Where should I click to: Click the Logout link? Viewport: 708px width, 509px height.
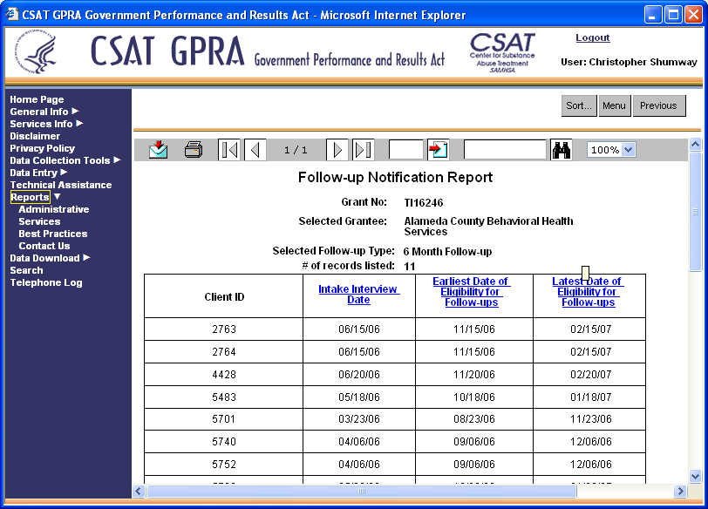coord(593,38)
